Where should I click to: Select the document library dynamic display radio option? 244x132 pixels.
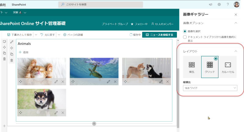(185, 37)
